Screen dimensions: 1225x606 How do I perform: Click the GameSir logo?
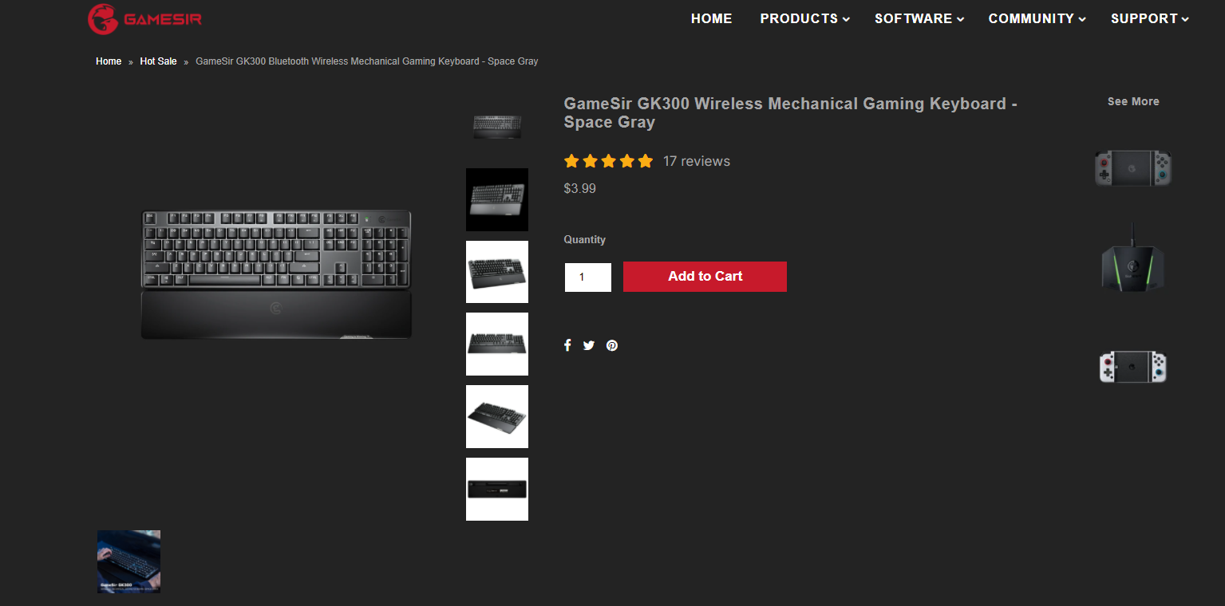pyautogui.click(x=144, y=18)
